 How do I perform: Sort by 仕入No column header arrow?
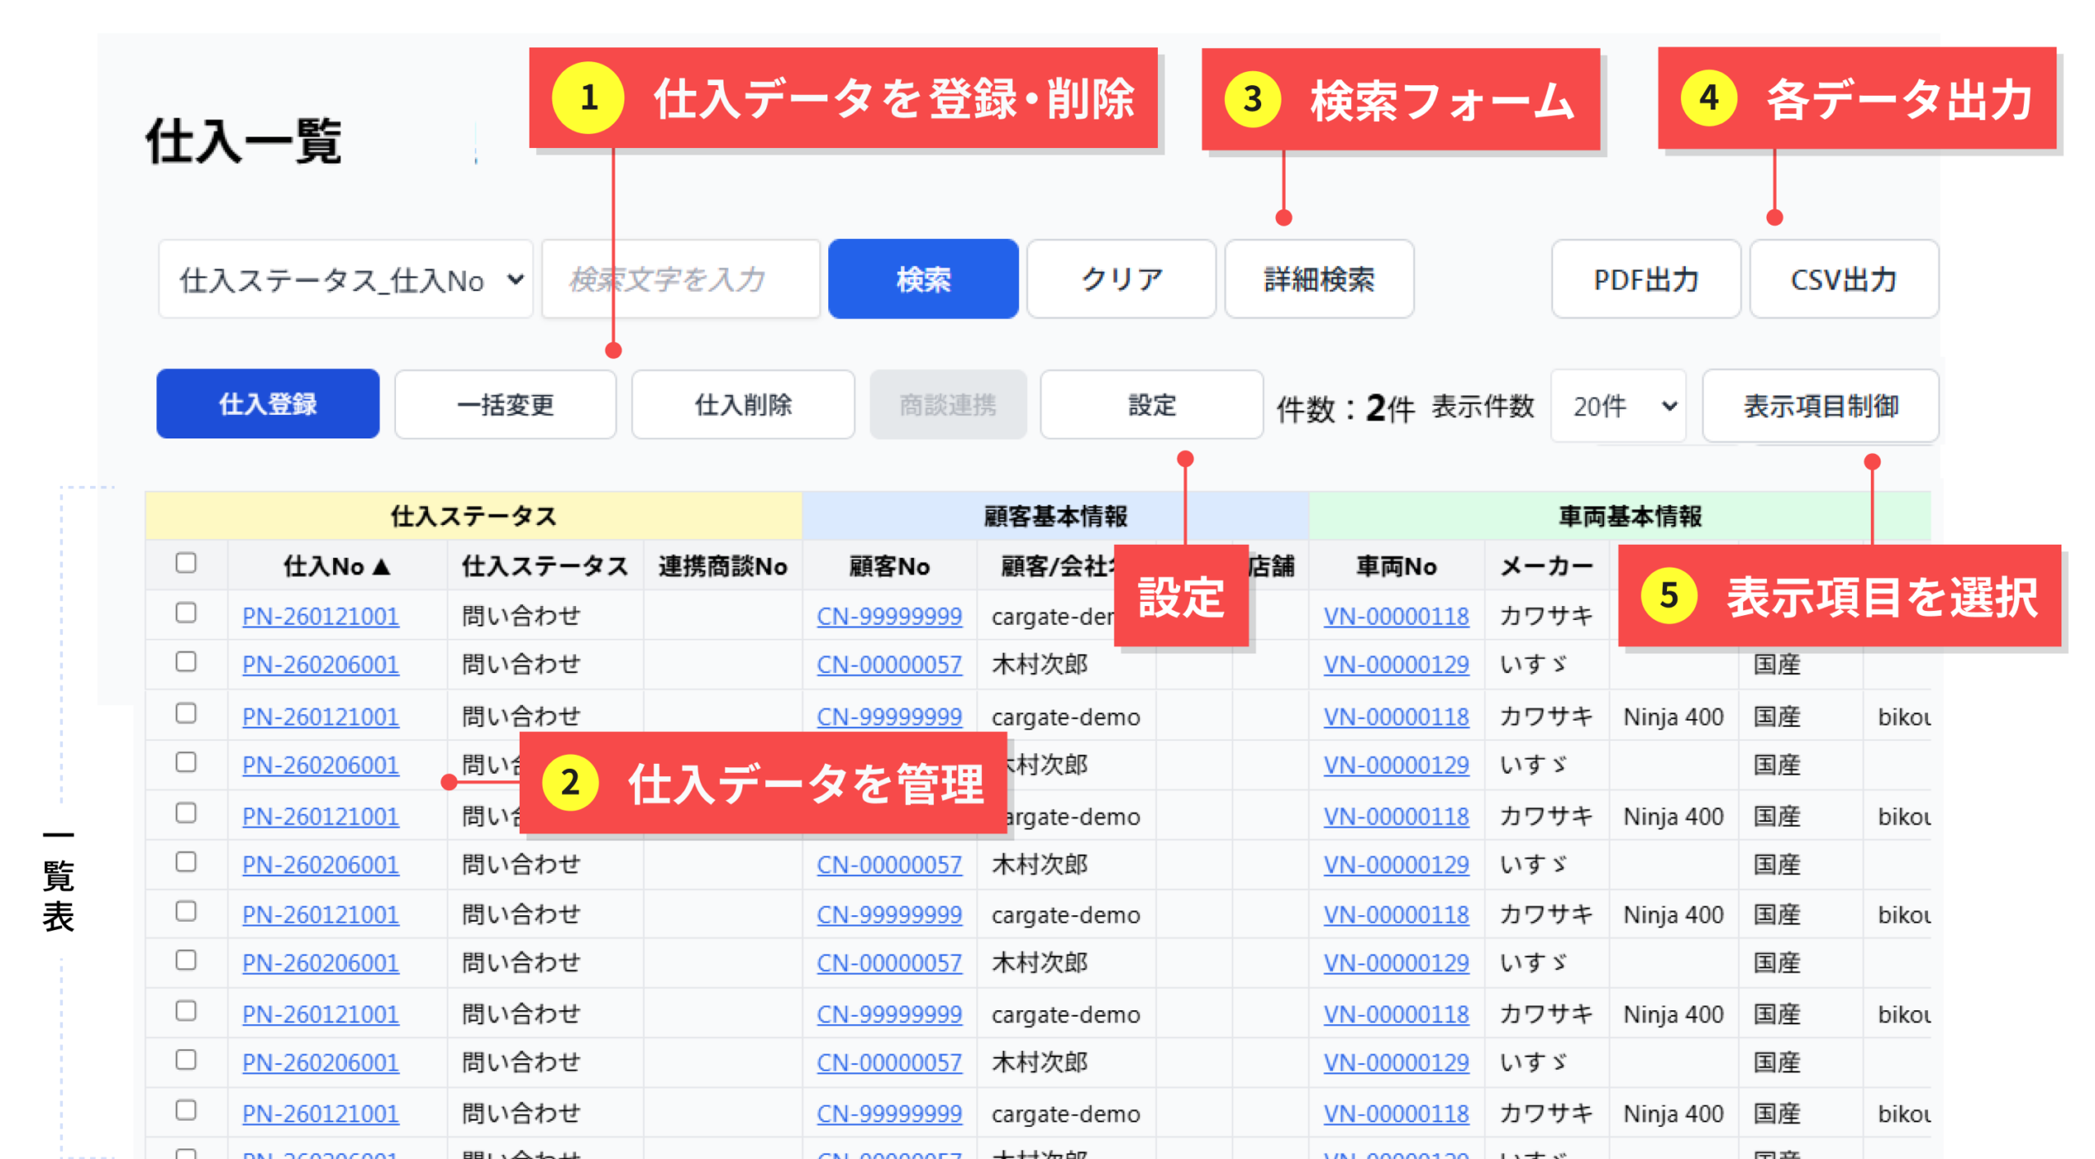[x=380, y=566]
